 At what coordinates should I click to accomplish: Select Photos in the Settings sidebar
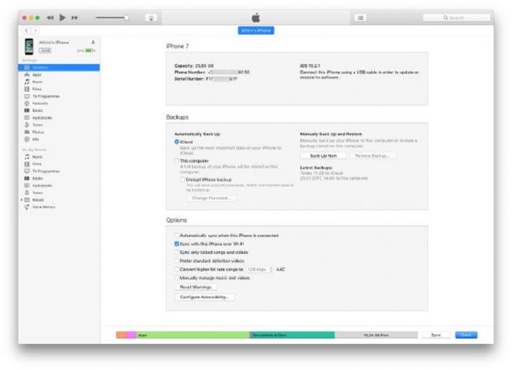(x=38, y=132)
